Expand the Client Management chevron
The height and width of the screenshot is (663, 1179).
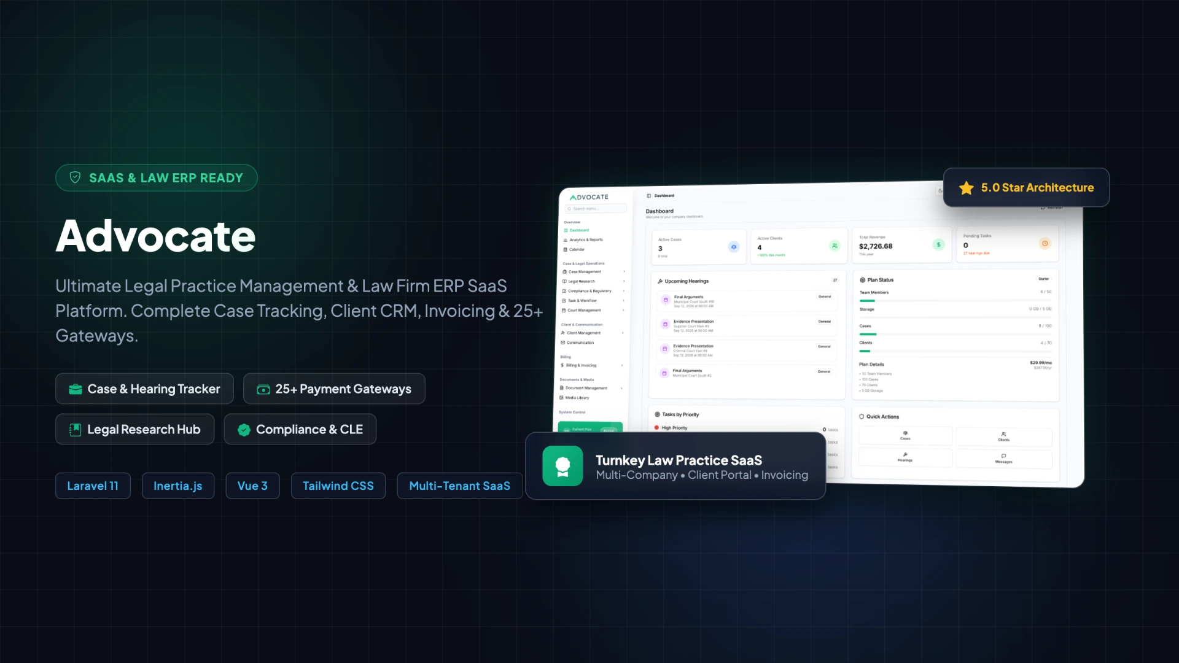point(623,333)
